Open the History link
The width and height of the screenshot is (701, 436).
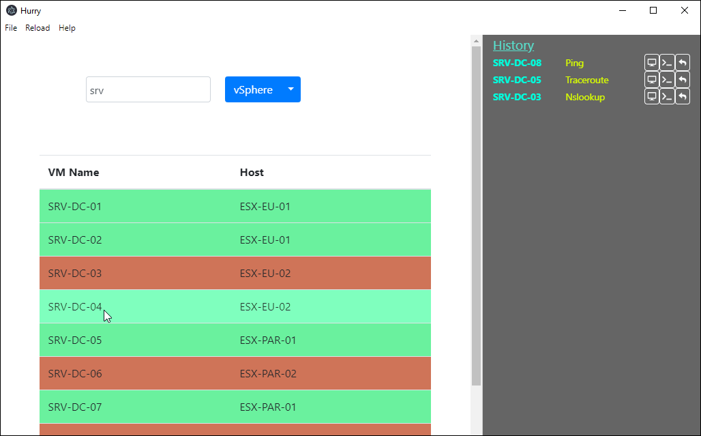[513, 46]
